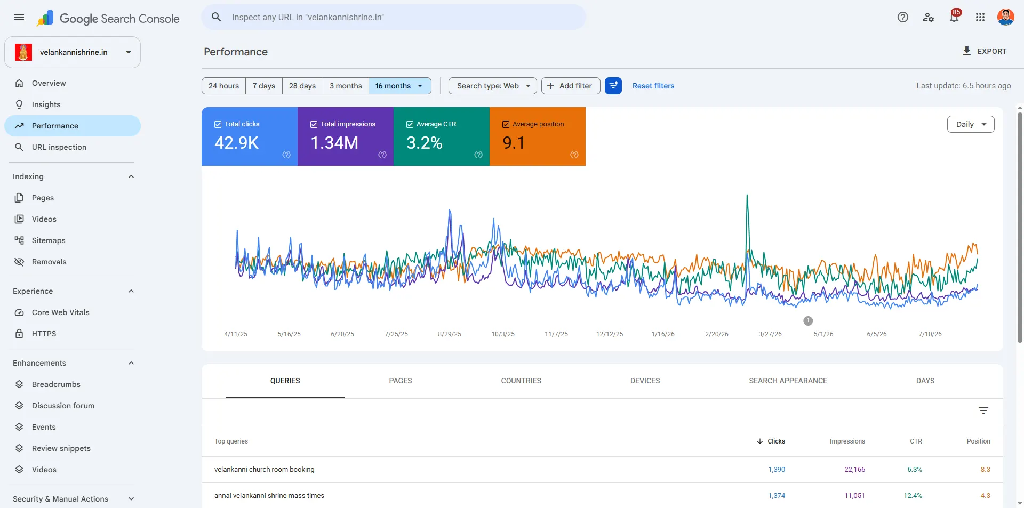
Task: Click the Events layers icon
Action: click(x=19, y=427)
